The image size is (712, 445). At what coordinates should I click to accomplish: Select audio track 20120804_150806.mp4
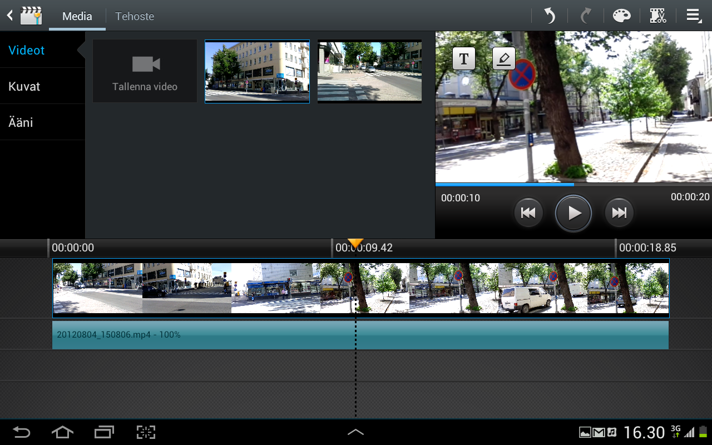(x=360, y=335)
